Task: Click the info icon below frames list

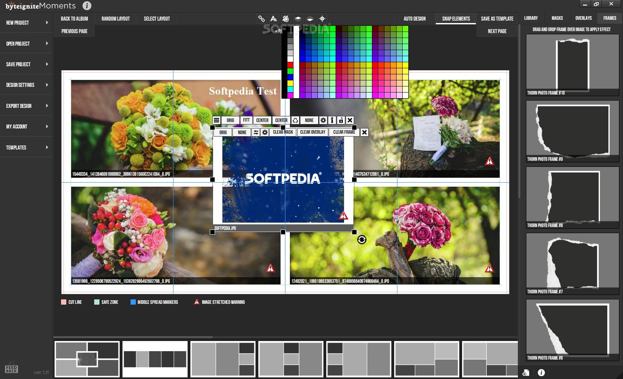Action: (x=541, y=373)
